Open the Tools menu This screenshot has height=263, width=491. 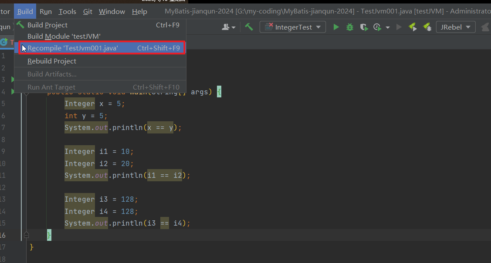point(68,12)
